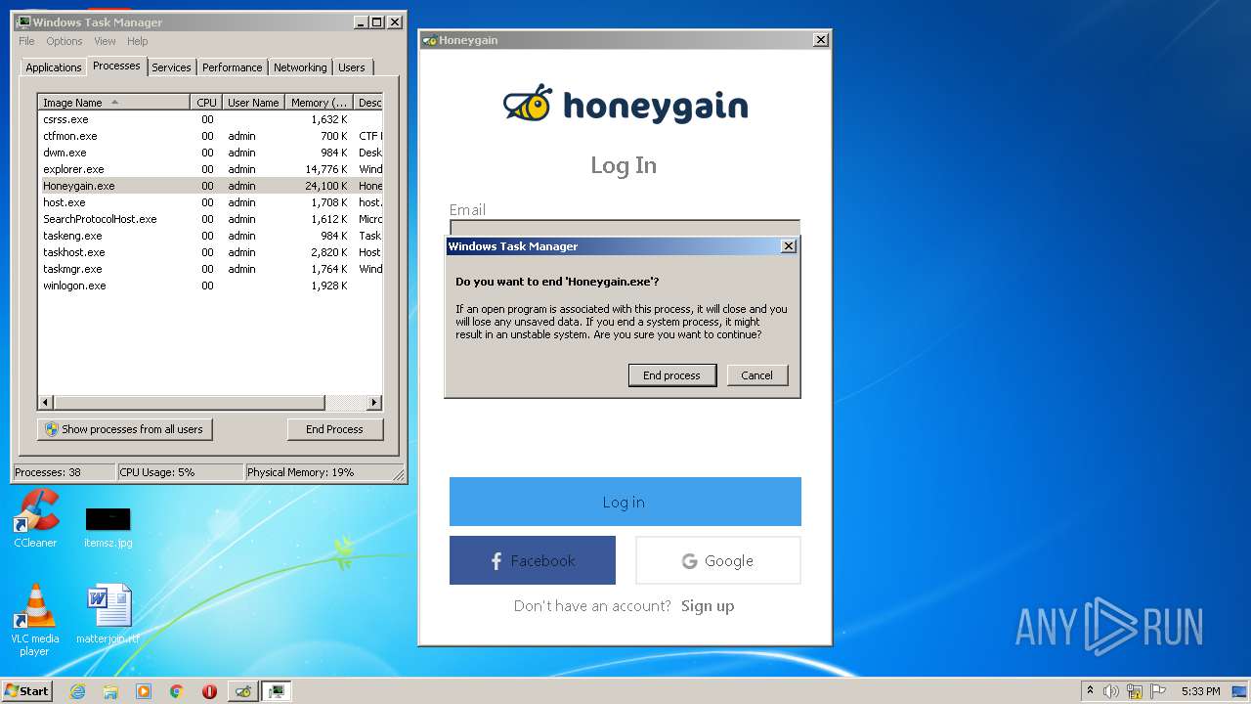Click the process list scroll left arrow
Screen dimensions: 1251x704
[45, 403]
